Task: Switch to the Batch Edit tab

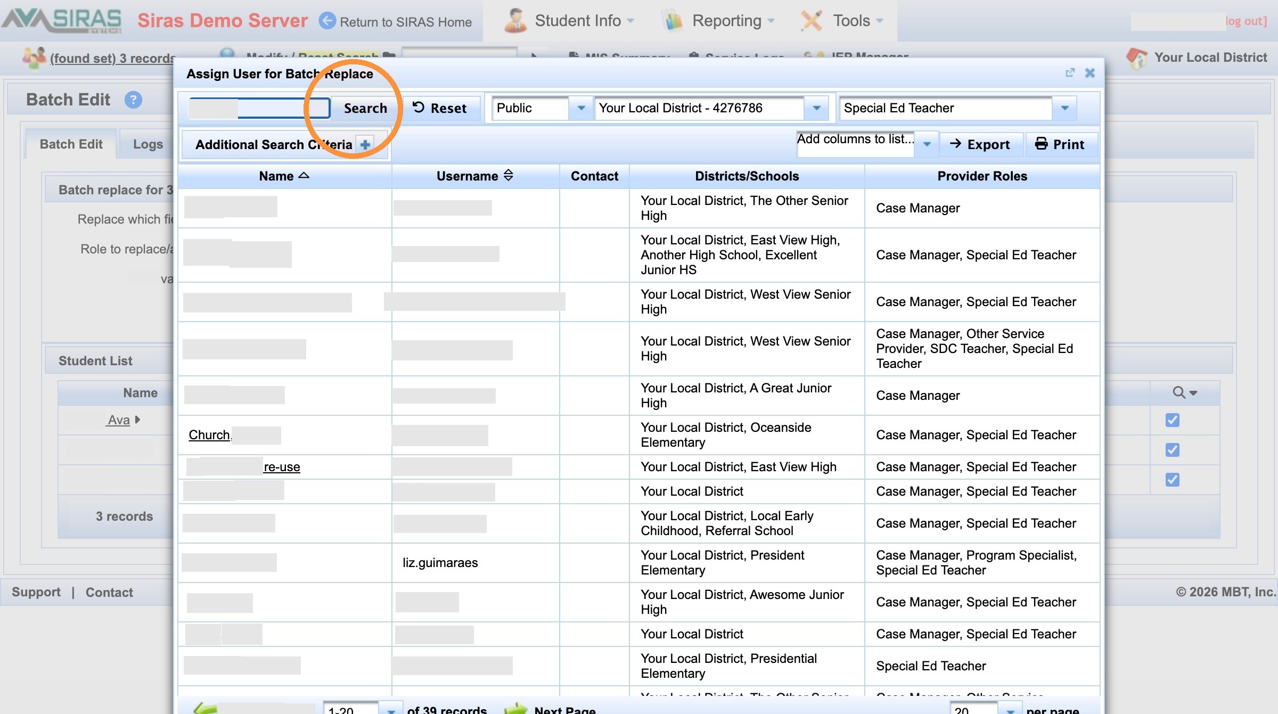Action: tap(71, 144)
